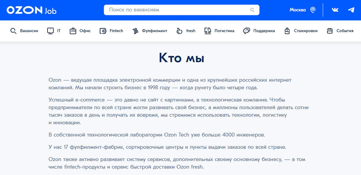Click the briefcase icon beside Офис
Screen dimensions: 361x175
tap(73, 31)
